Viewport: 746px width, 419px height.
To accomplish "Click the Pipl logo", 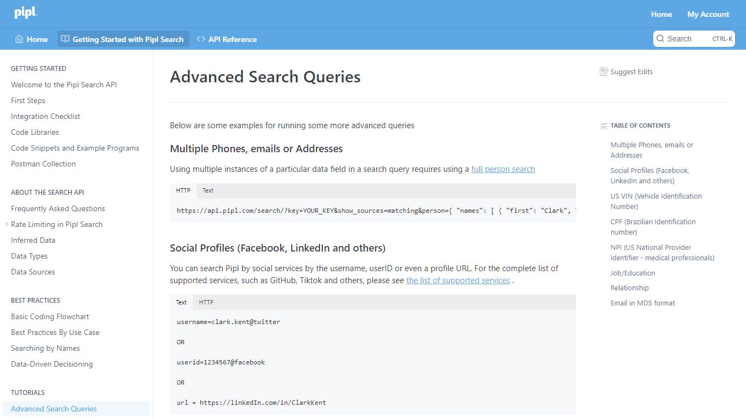I will [26, 13].
